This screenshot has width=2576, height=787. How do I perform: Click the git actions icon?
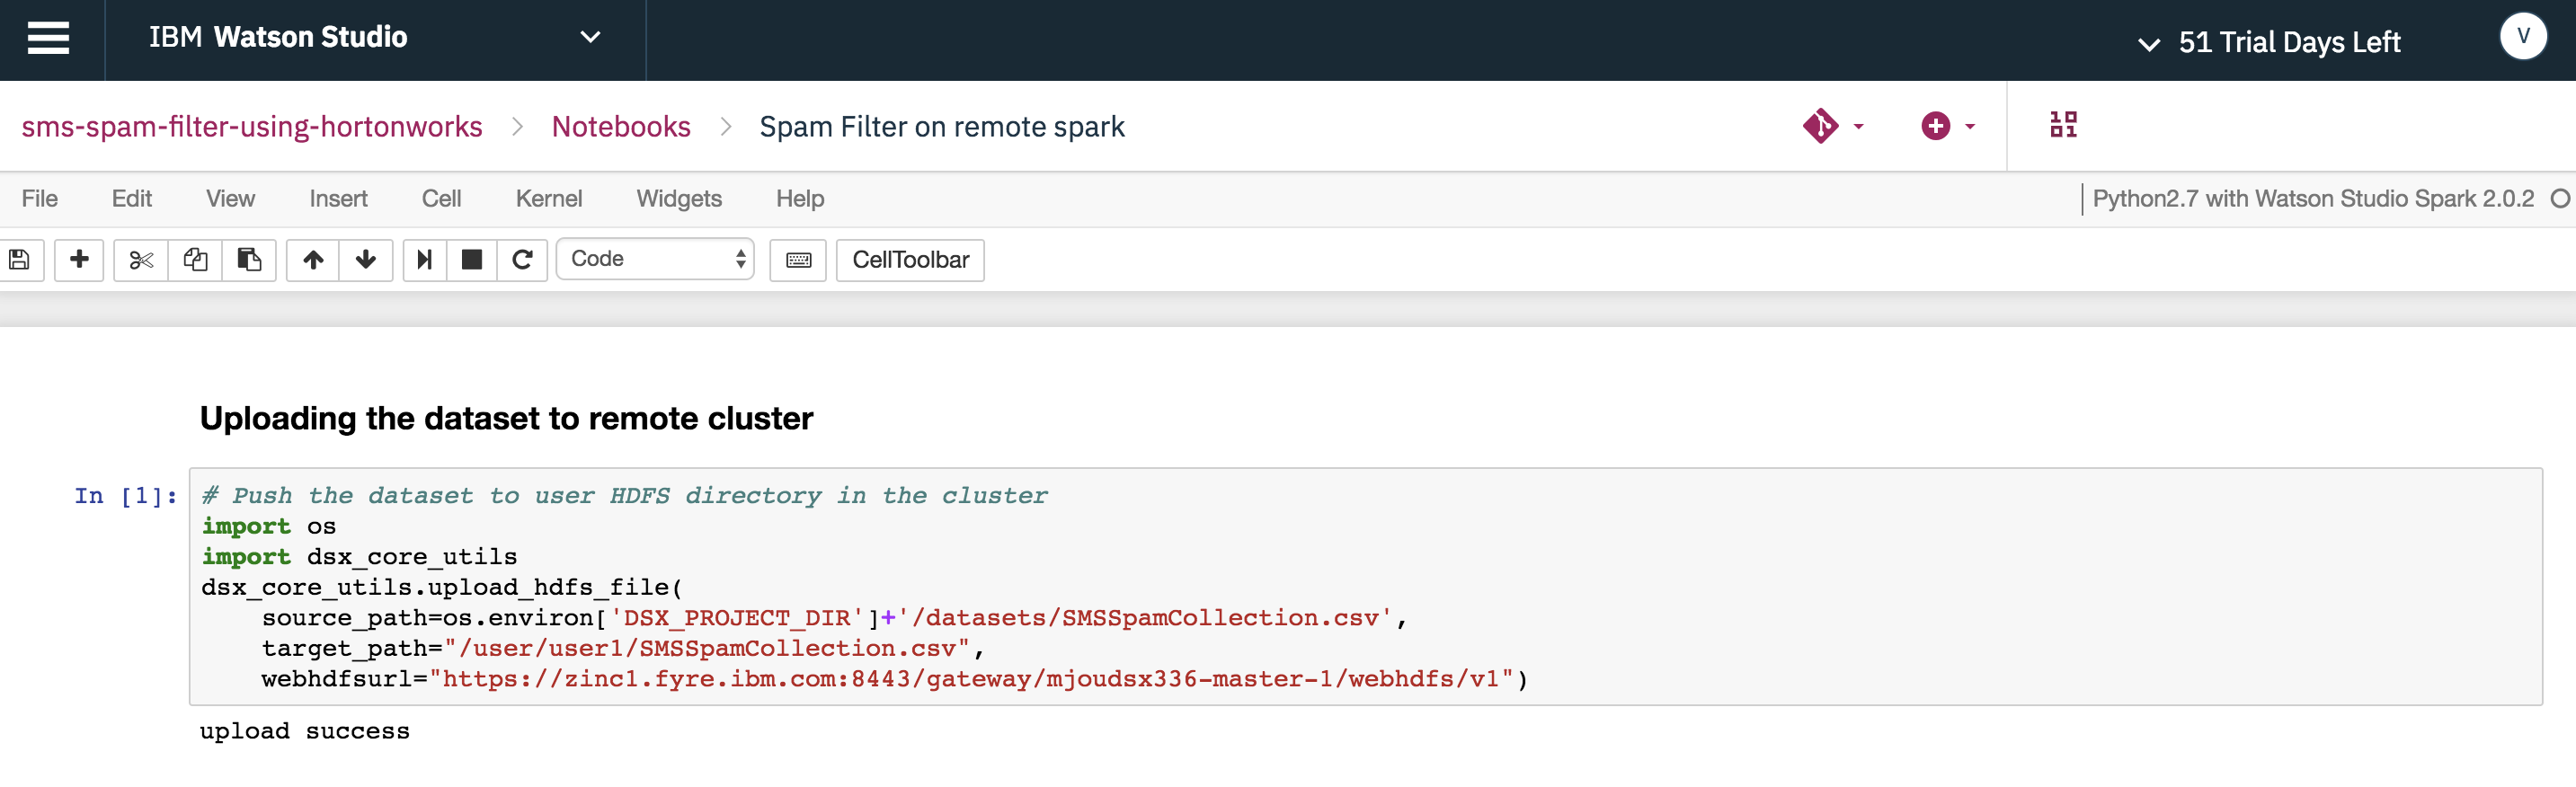(1820, 126)
